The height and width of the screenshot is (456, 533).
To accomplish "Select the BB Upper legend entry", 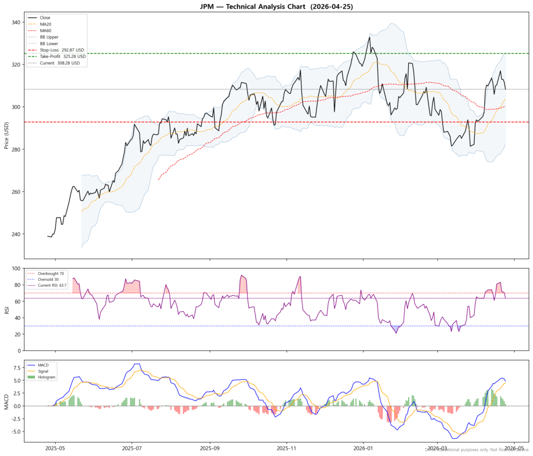I will [48, 37].
